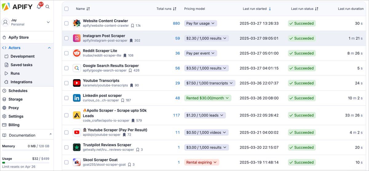The height and width of the screenshot is (171, 369).
Task: Click the Documentation external link icon
Action: (x=50, y=134)
